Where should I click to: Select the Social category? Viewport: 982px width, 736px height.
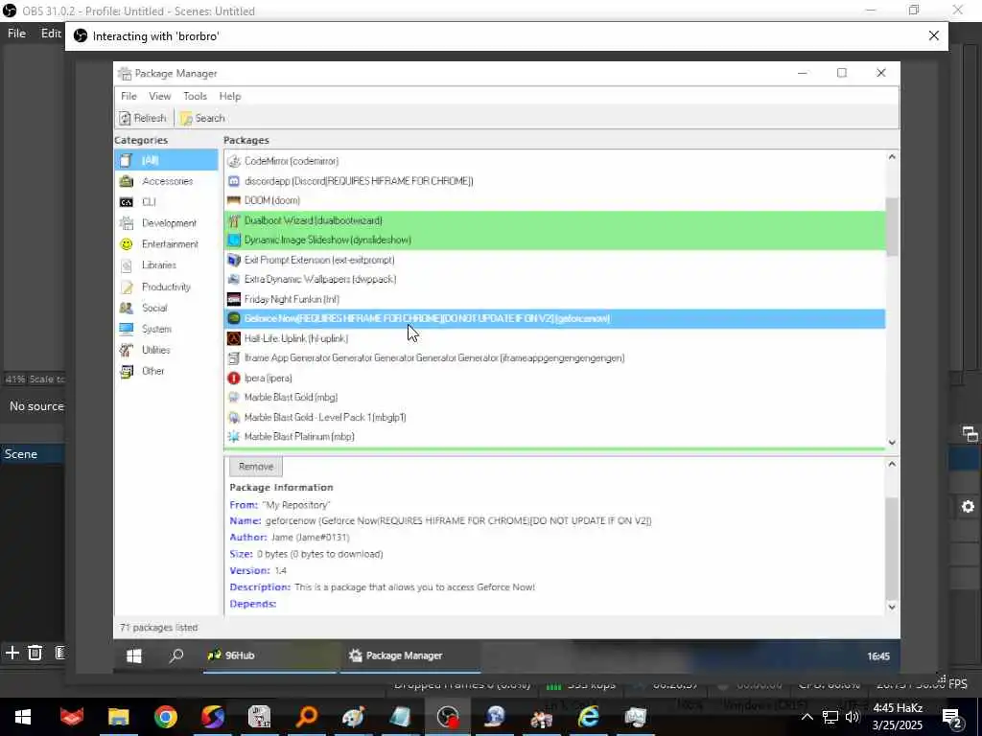pyautogui.click(x=166, y=308)
